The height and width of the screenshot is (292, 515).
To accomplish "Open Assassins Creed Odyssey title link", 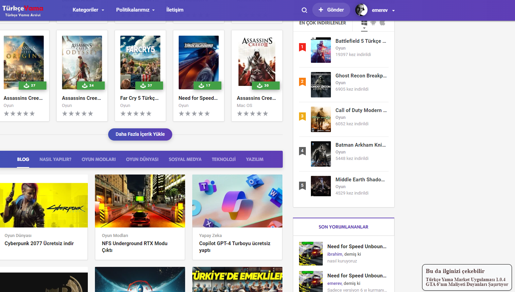I will [x=82, y=98].
